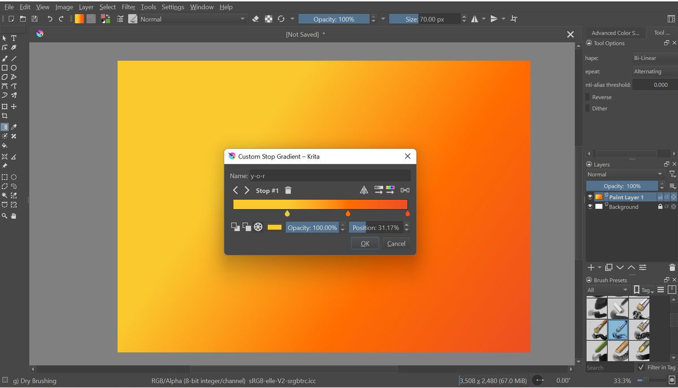Cancel the Custom Stop Gradient dialog
Image resolution: width=678 pixels, height=388 pixels.
point(396,243)
